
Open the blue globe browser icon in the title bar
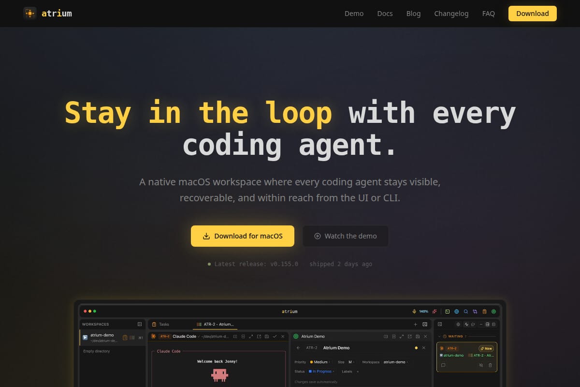456,312
